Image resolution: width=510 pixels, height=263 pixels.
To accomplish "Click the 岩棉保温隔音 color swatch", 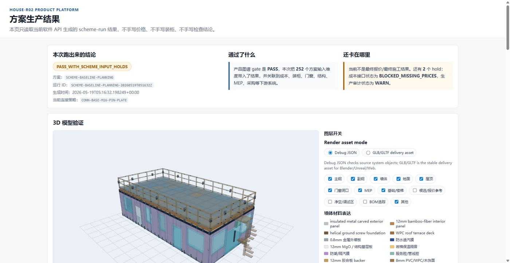I will click(392, 247).
